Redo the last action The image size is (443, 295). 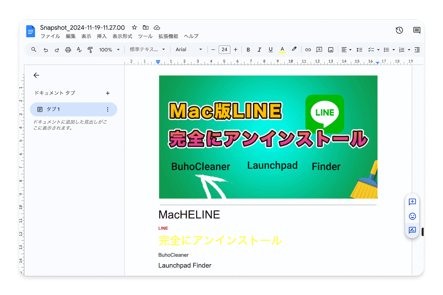[x=57, y=50]
